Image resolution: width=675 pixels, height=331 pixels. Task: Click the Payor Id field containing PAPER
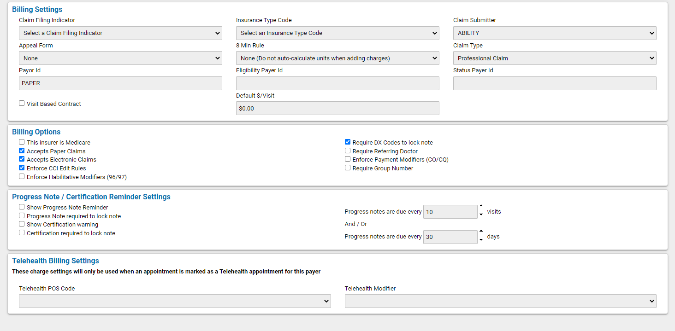[120, 83]
